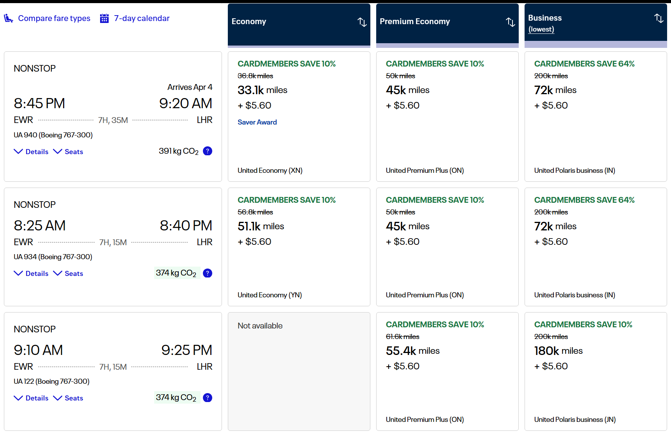Select the Business (lowest) column header
The height and width of the screenshot is (432, 671).
[x=545, y=23]
